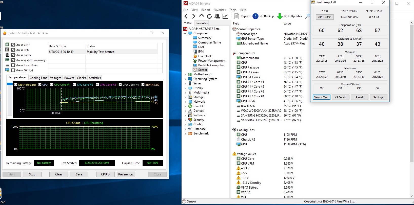This screenshot has height=205, width=414.
Task: Toggle CPU Core #3 graph checkbox
Action: tap(97, 85)
